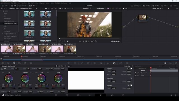Toggle Qualifier matte mask icon
The height and width of the screenshot is (101, 179).
[x=131, y=85]
